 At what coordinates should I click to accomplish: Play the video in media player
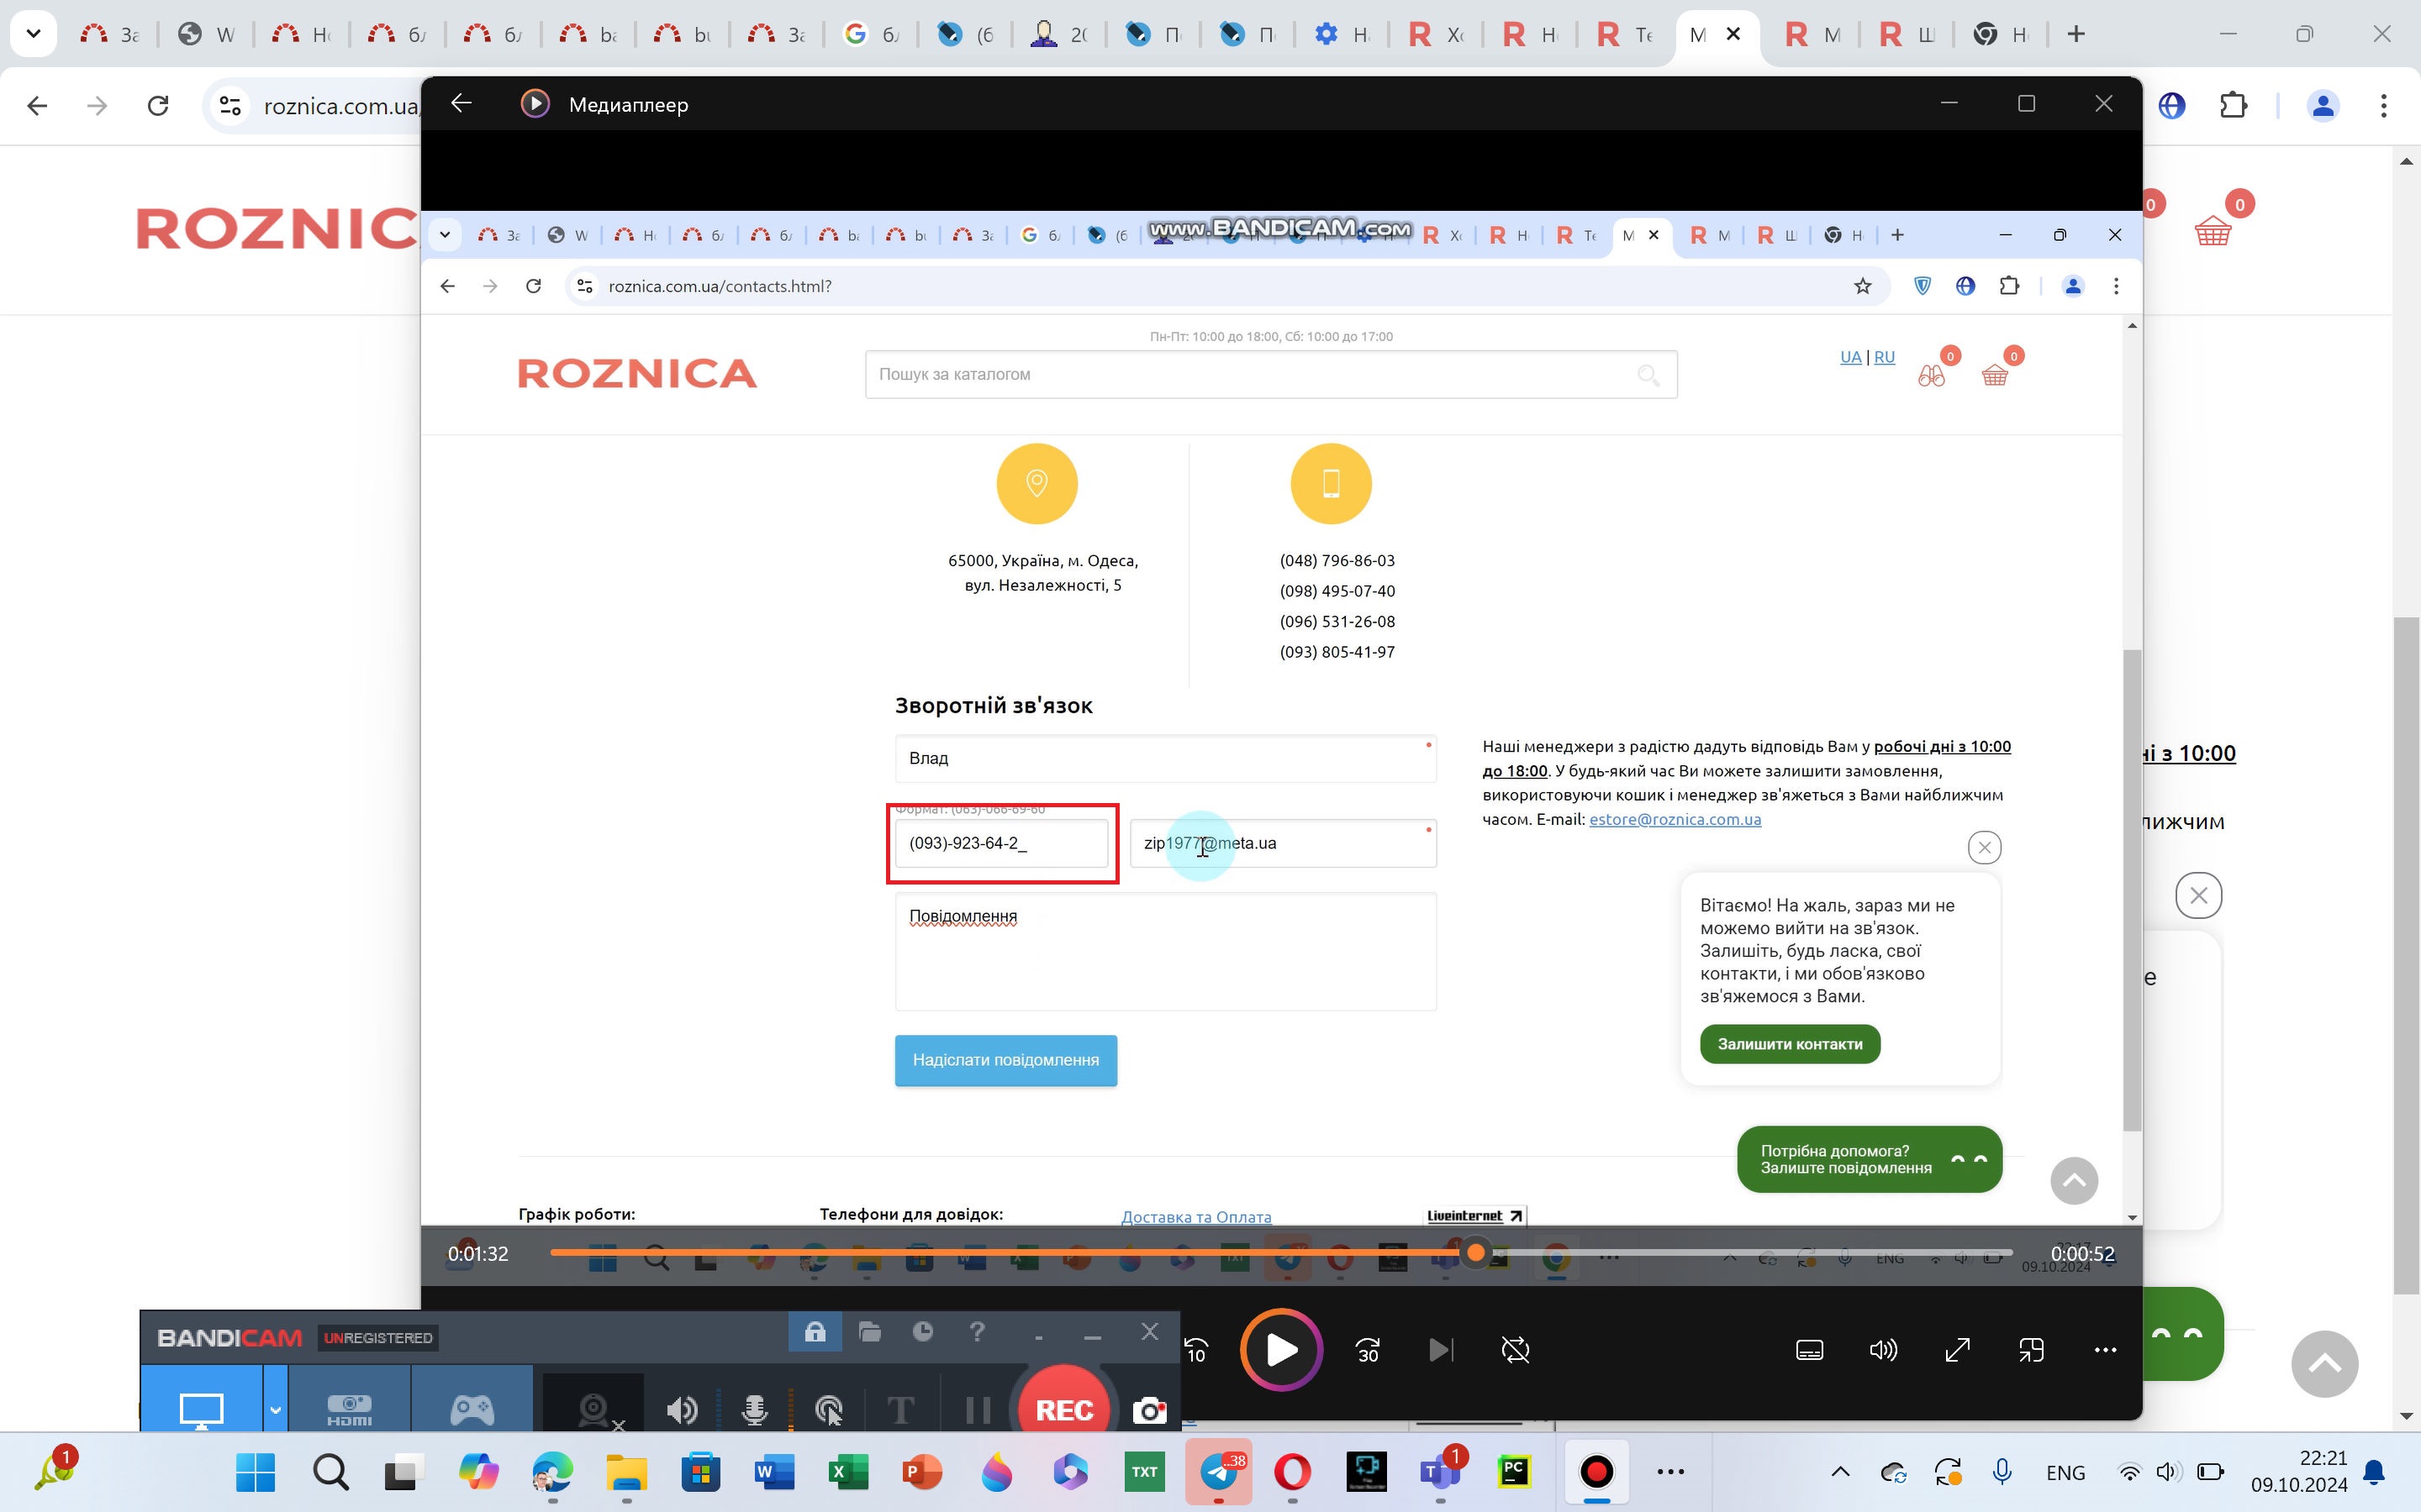point(1281,1350)
